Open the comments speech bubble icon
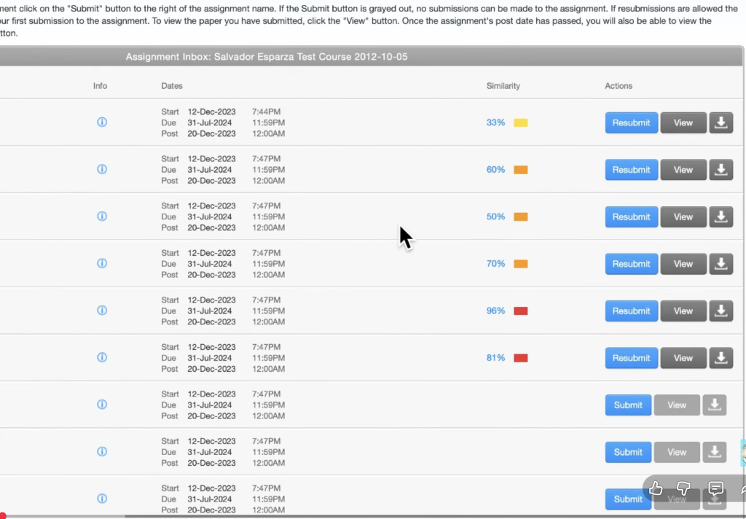The width and height of the screenshot is (746, 519). click(715, 488)
